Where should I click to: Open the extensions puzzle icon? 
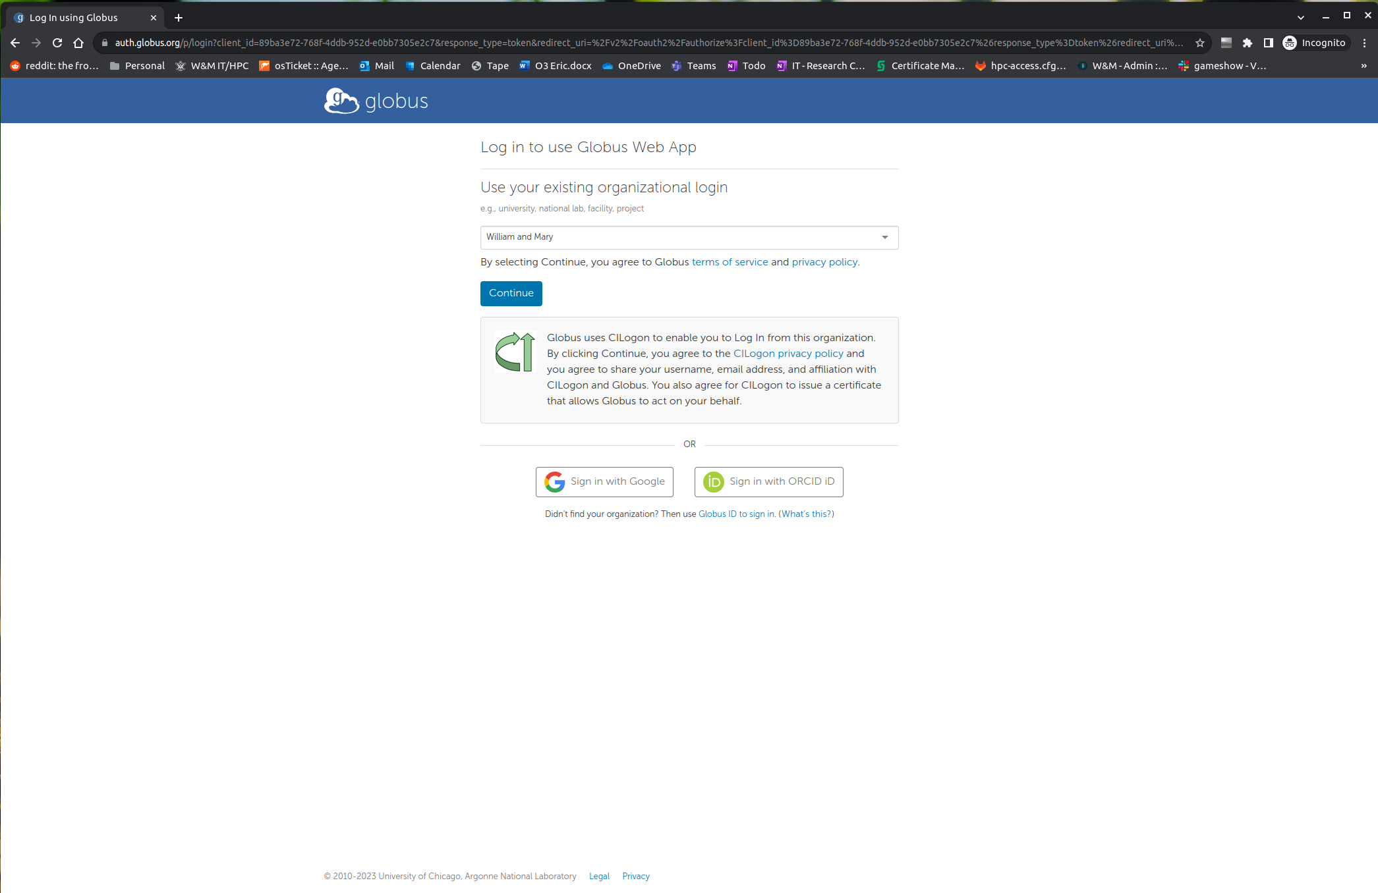coord(1247,43)
